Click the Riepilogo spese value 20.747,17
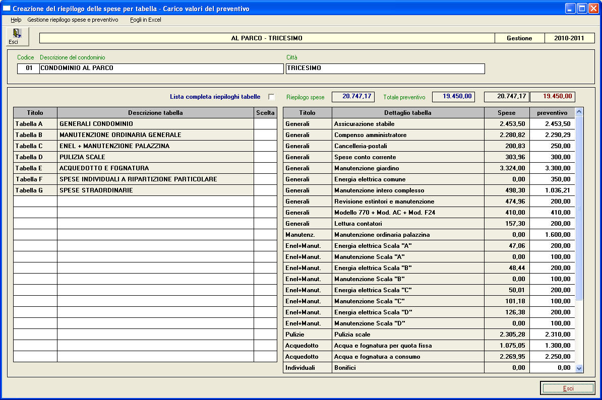 tap(353, 97)
